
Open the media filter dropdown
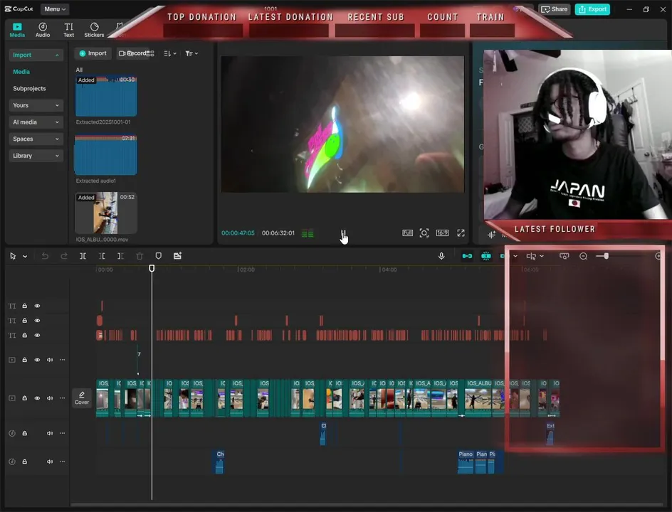point(191,53)
